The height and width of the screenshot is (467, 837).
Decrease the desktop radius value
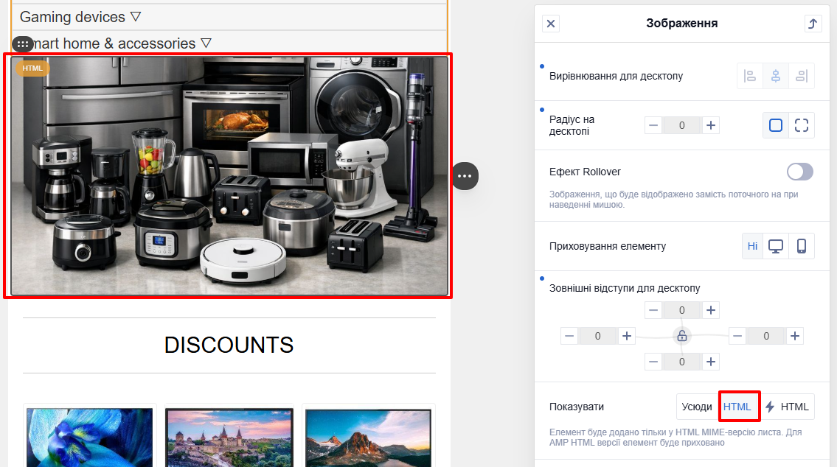653,125
